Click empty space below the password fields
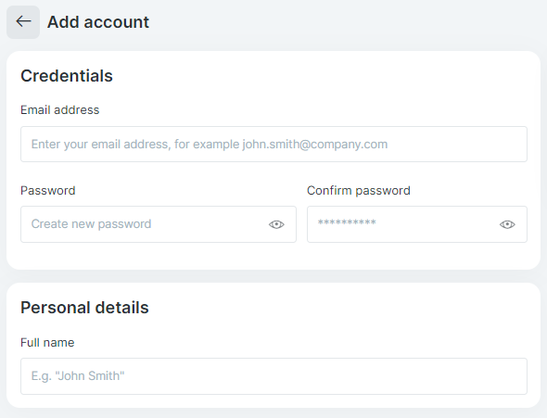The width and height of the screenshot is (547, 418). 273,256
